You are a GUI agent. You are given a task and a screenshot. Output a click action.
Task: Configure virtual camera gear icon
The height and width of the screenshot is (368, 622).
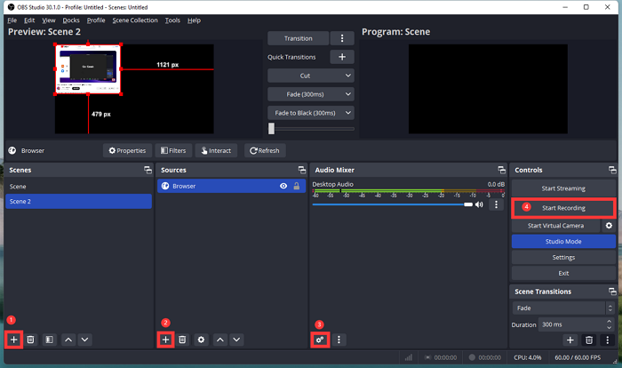pyautogui.click(x=609, y=226)
